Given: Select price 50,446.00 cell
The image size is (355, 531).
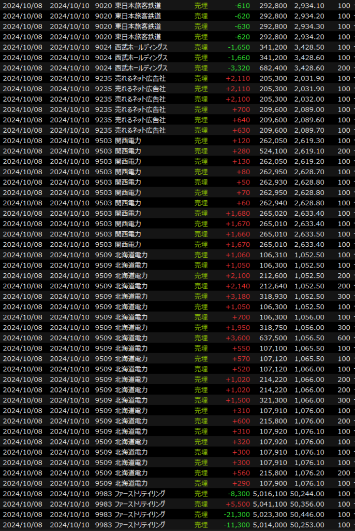Looking at the screenshot, I should click(x=309, y=514).
